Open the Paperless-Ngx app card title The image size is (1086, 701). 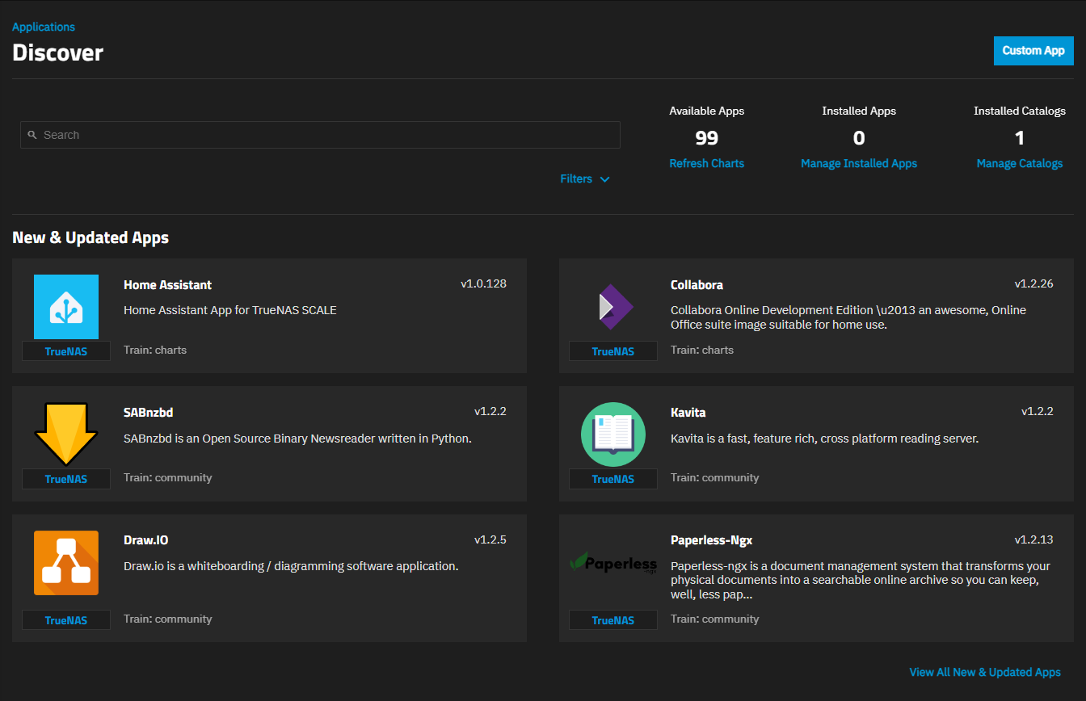712,540
